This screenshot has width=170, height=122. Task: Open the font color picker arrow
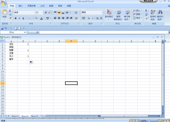coord(44,18)
